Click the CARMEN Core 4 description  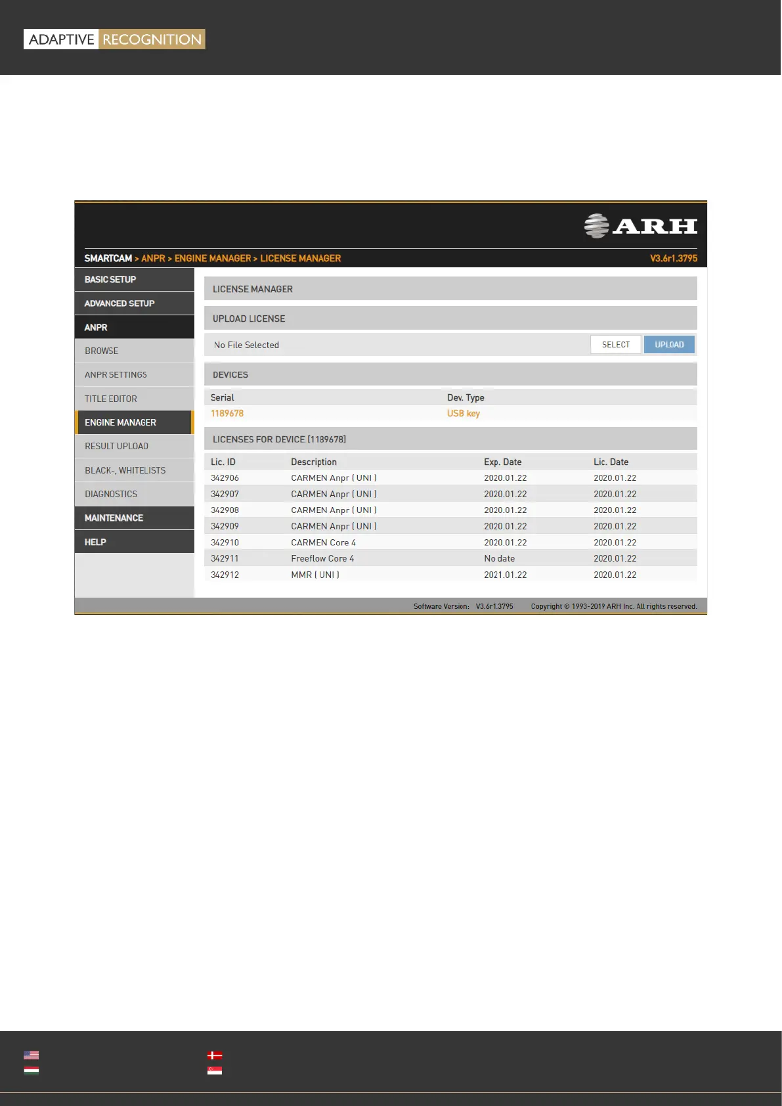tap(324, 542)
